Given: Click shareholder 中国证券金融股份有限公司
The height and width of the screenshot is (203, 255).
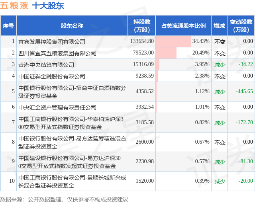Looking at the screenshot, I should (52, 76).
